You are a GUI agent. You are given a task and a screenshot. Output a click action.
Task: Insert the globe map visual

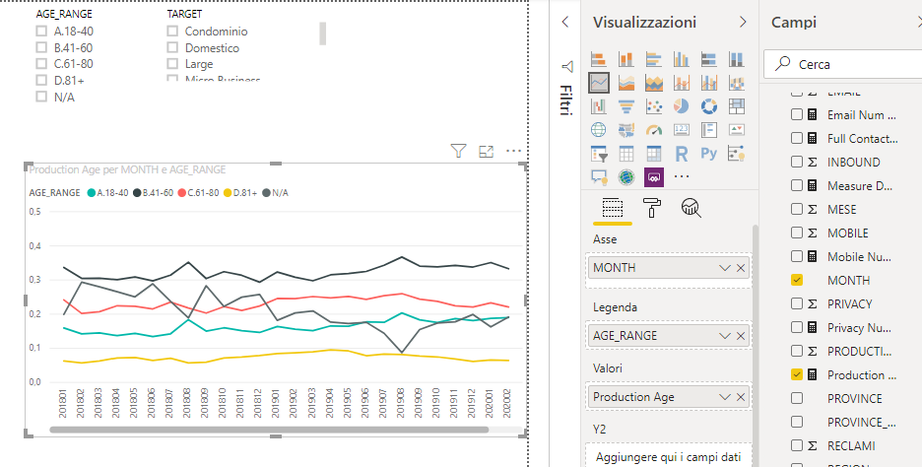point(599,130)
